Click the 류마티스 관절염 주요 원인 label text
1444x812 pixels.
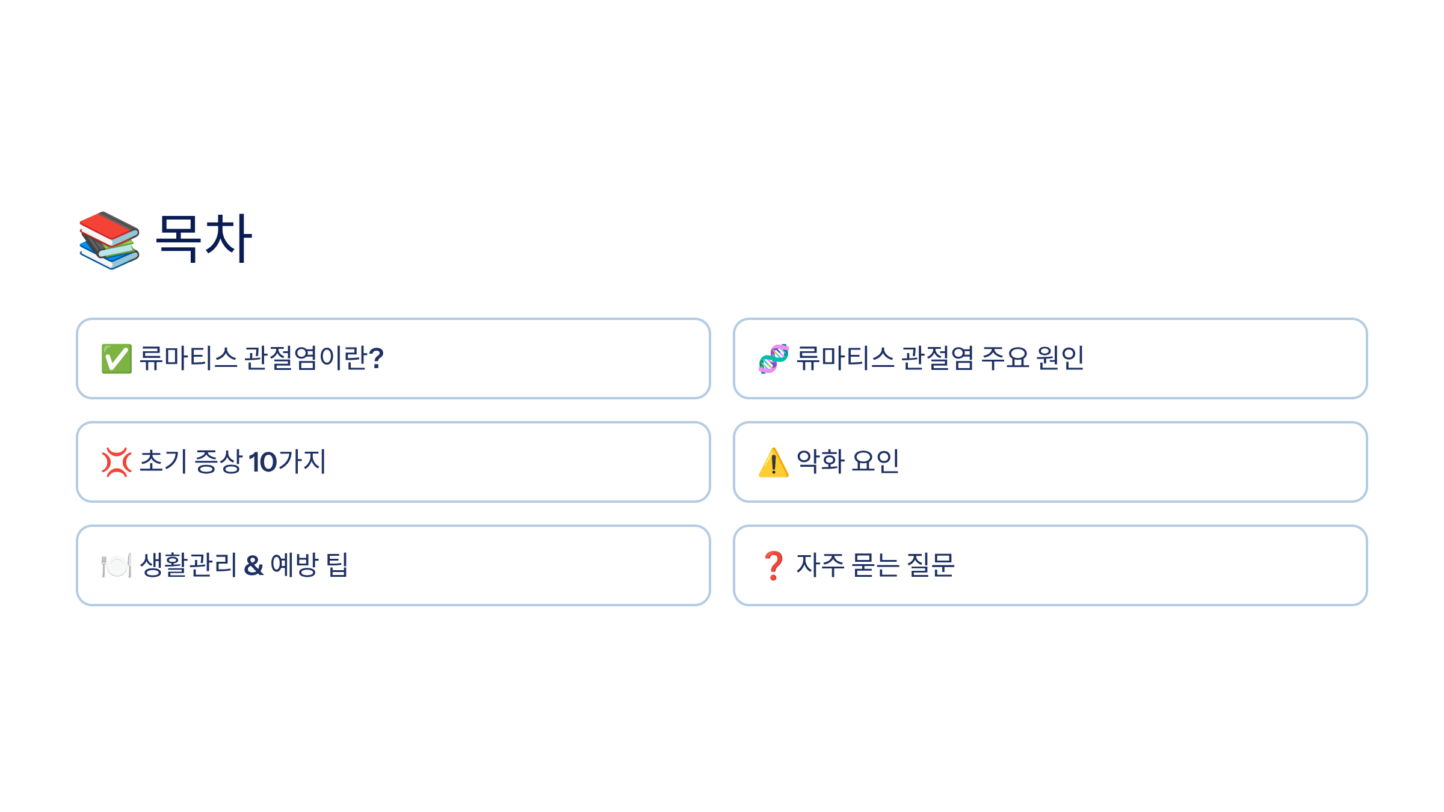coord(940,358)
